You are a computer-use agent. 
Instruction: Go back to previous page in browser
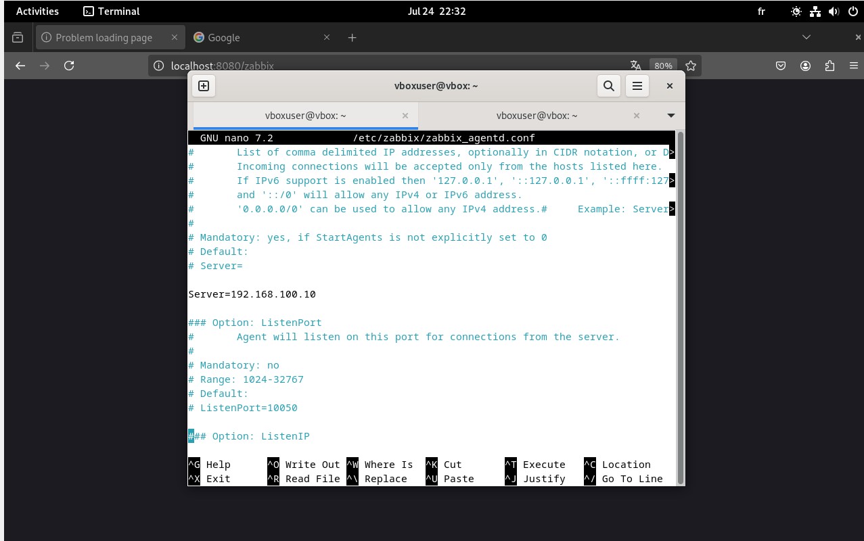20,66
